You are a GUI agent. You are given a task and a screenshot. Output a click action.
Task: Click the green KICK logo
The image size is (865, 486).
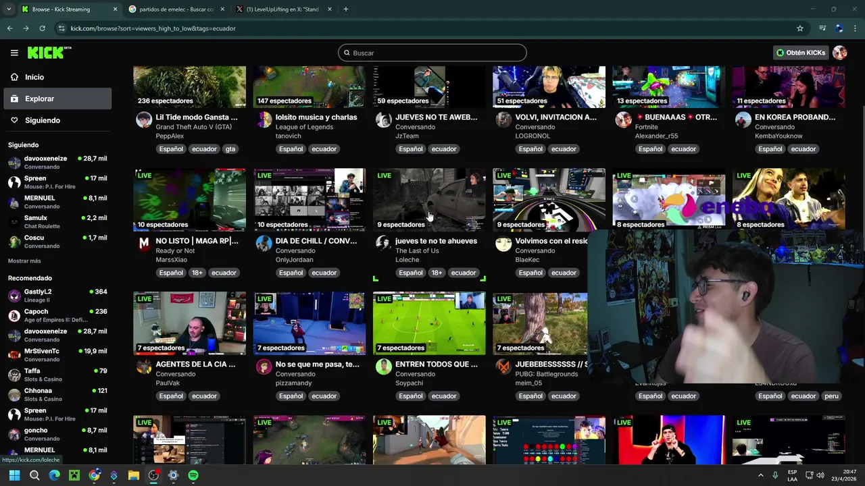click(49, 53)
